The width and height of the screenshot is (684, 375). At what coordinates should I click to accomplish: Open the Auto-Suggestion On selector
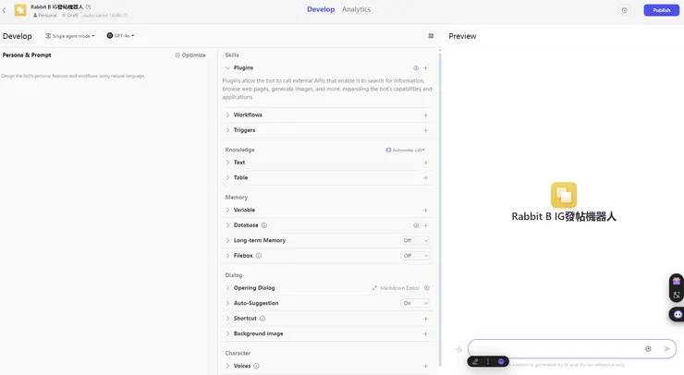415,303
